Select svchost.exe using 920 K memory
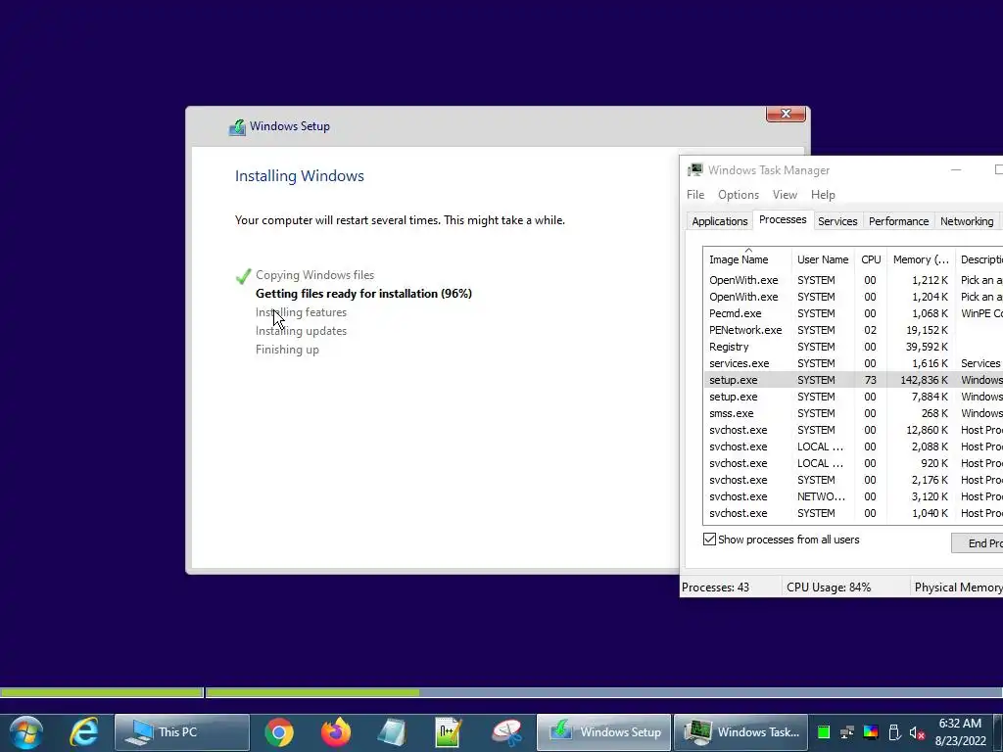This screenshot has width=1003, height=752. point(853,463)
